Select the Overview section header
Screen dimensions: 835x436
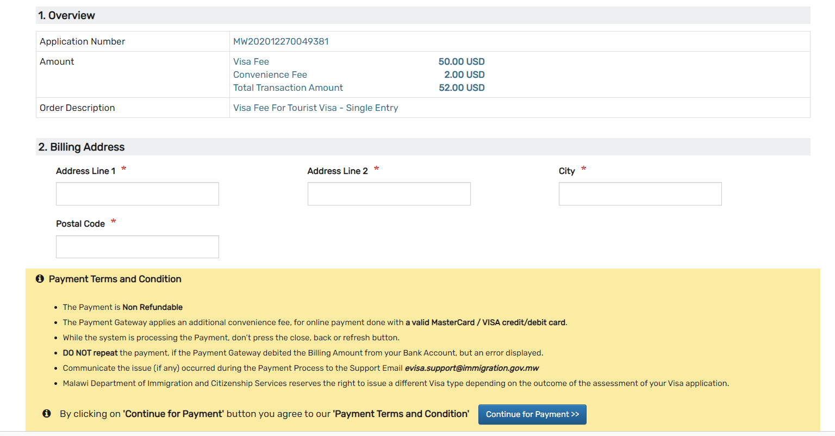(67, 15)
